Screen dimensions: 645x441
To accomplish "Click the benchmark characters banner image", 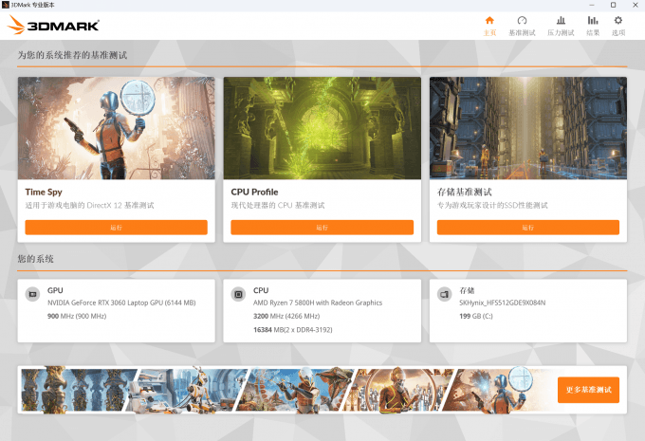I will [286, 390].
